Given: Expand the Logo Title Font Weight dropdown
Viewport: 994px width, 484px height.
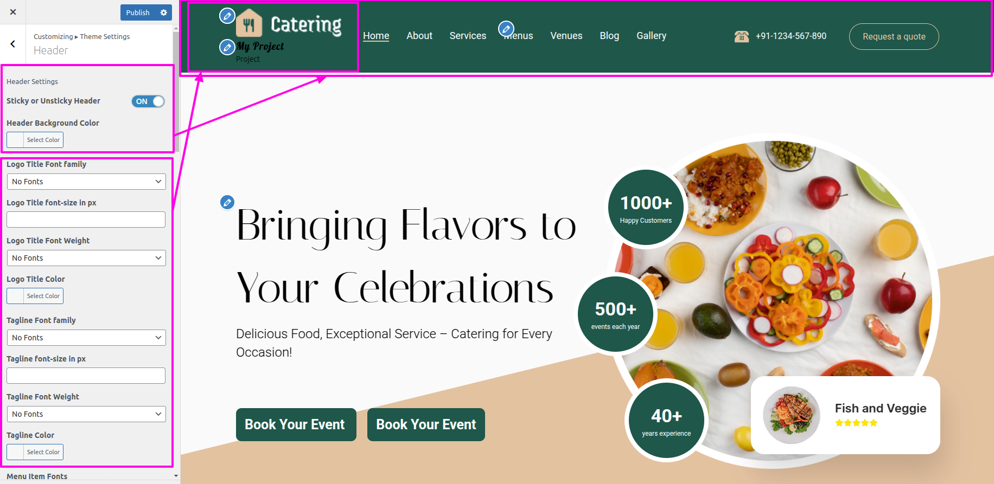Looking at the screenshot, I should [x=86, y=258].
